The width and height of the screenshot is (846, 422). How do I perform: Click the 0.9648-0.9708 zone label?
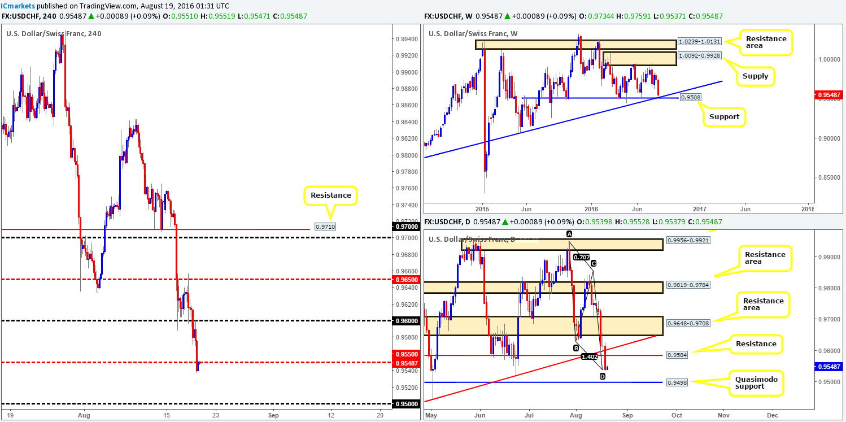tap(688, 323)
